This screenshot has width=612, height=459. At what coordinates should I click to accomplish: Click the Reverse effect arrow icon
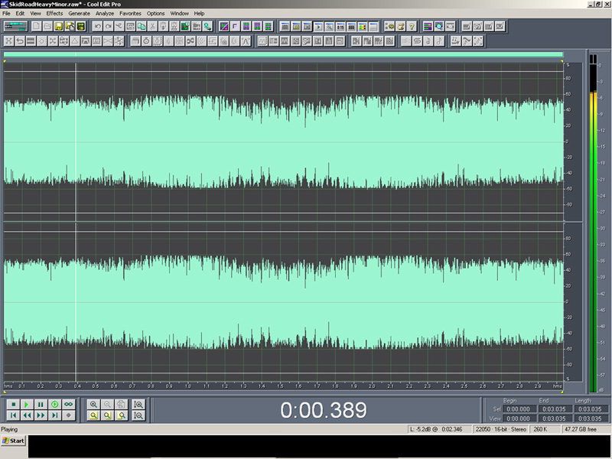coord(20,41)
